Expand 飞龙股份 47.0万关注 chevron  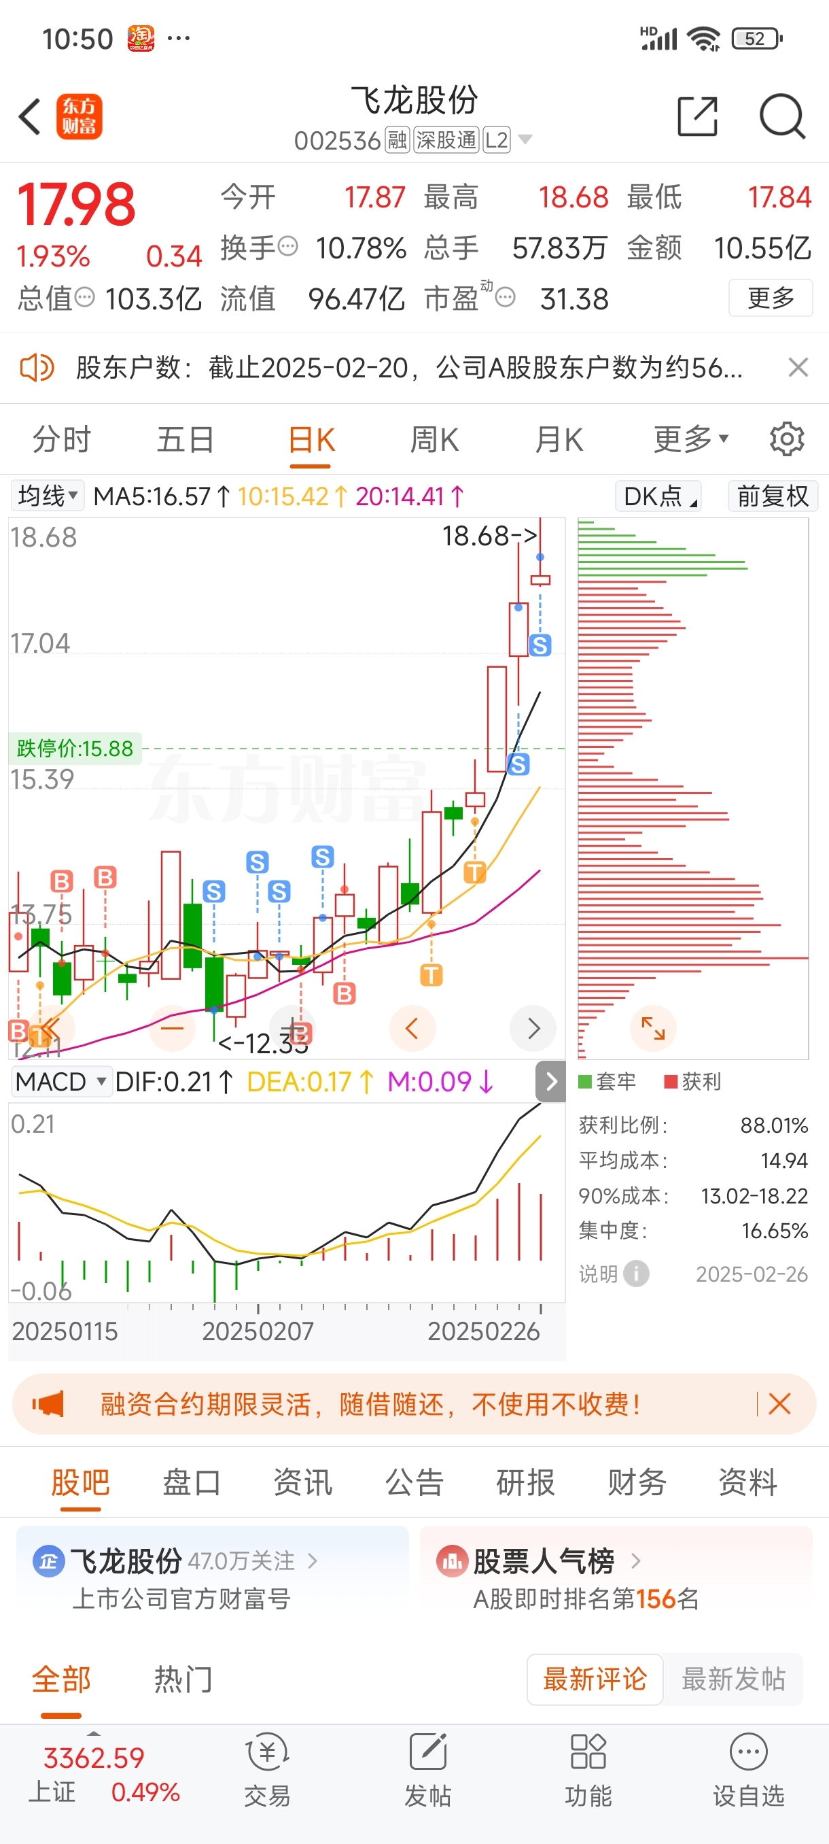[312, 1560]
